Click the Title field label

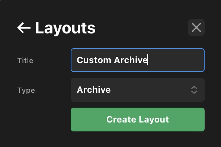pyautogui.click(x=25, y=61)
